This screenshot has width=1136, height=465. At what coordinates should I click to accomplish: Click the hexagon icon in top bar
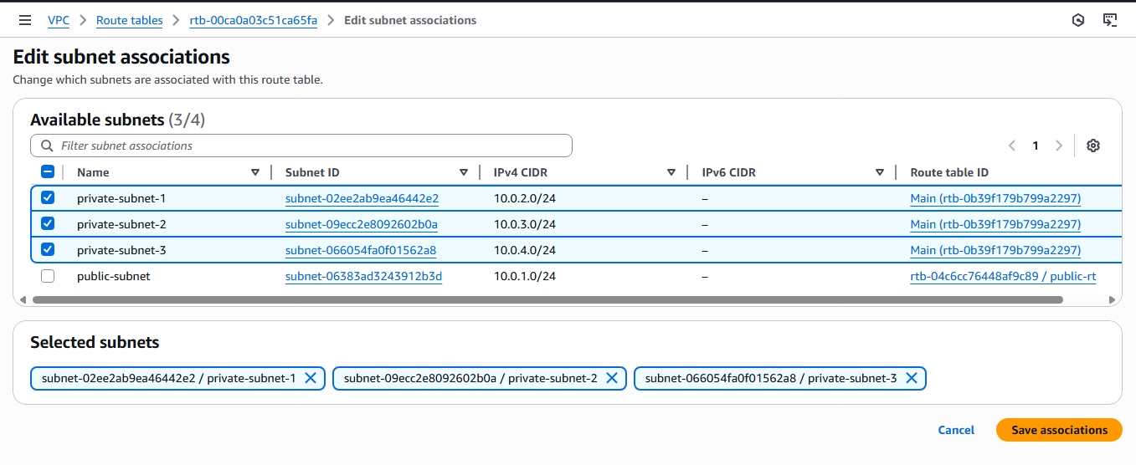(1078, 20)
